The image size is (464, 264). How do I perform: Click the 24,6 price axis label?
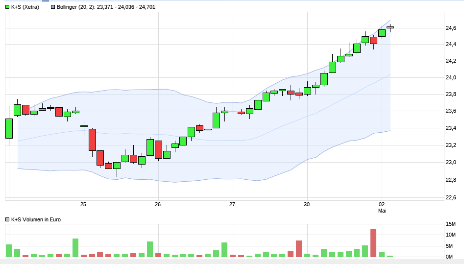[451, 28]
